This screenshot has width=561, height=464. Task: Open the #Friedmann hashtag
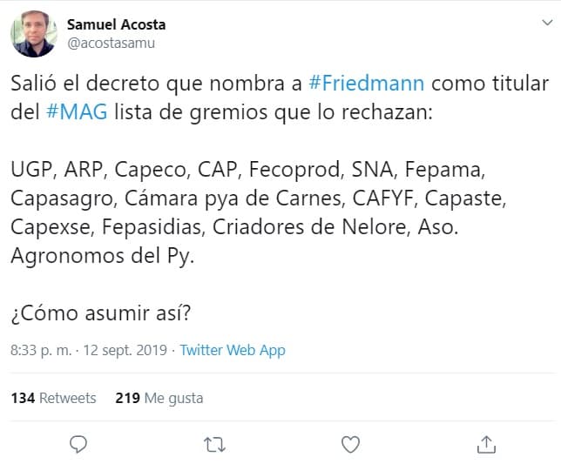point(367,84)
